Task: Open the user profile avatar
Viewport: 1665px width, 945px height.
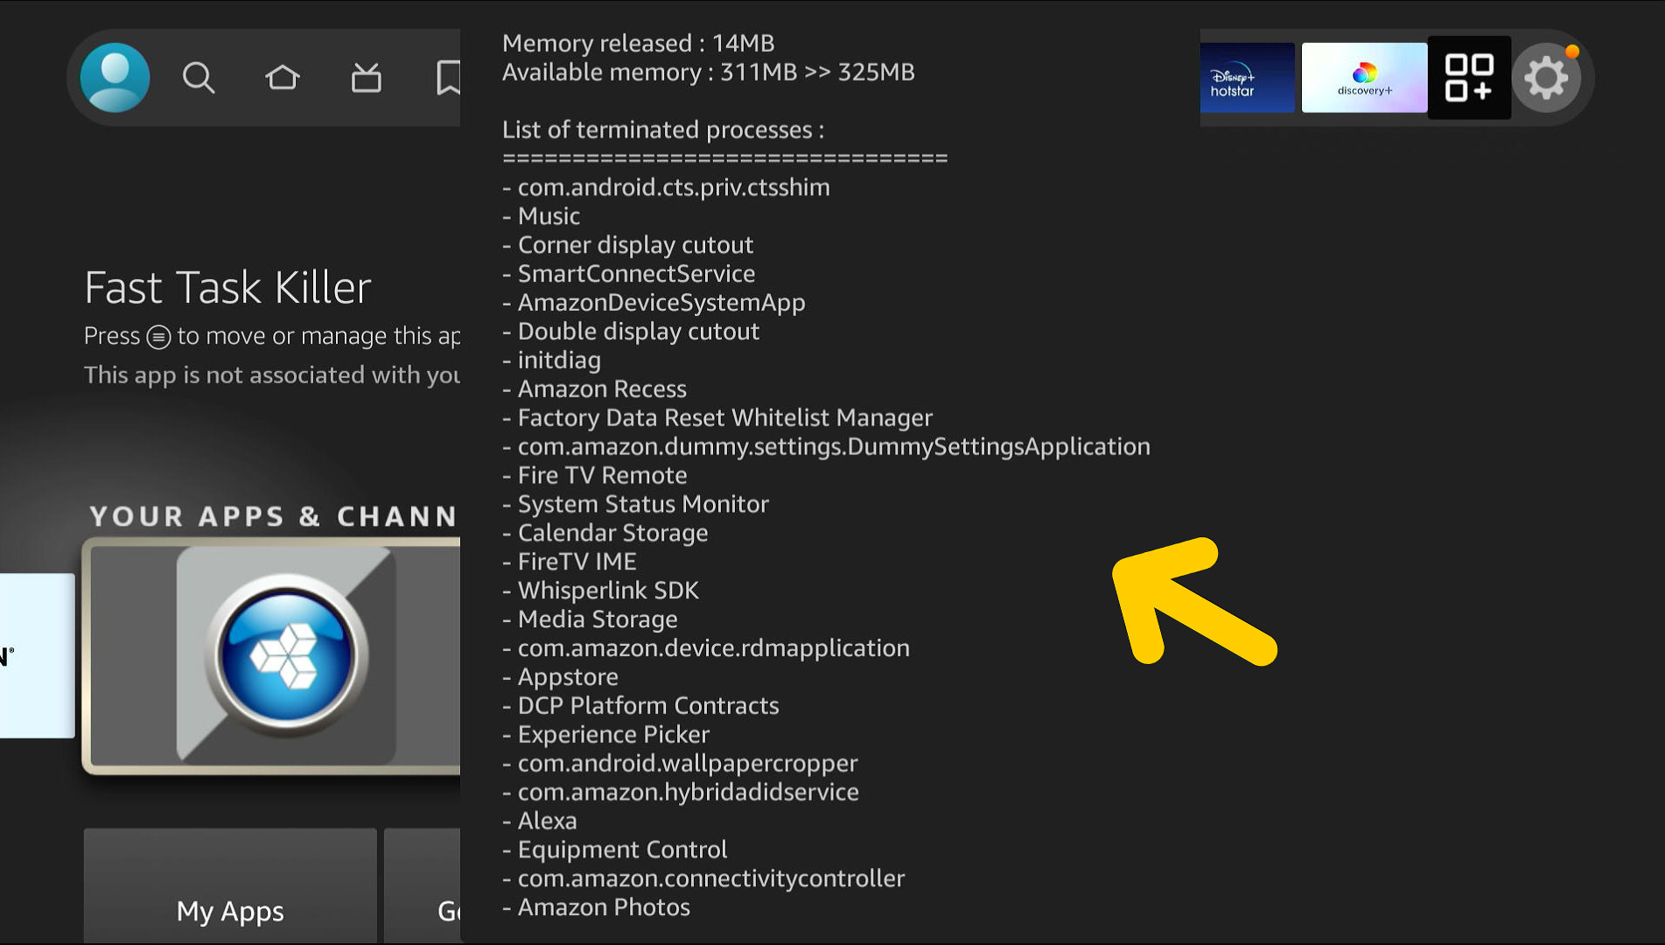Action: pyautogui.click(x=115, y=78)
